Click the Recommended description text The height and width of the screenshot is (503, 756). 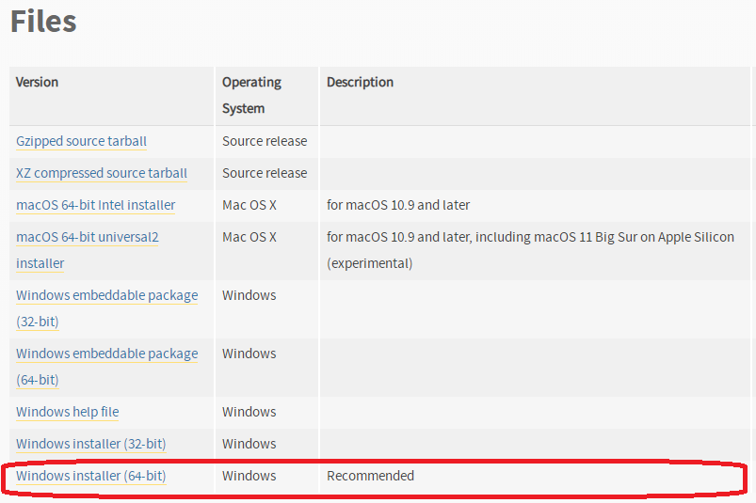point(370,476)
